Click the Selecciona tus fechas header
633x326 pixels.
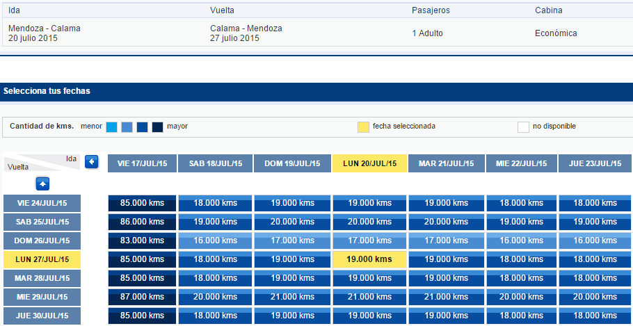pos(47,91)
